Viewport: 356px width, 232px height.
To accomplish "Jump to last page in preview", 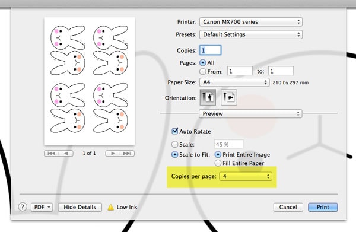I will (x=127, y=154).
